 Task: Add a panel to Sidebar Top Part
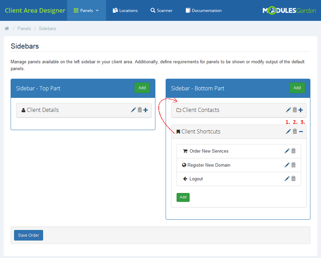(x=142, y=88)
